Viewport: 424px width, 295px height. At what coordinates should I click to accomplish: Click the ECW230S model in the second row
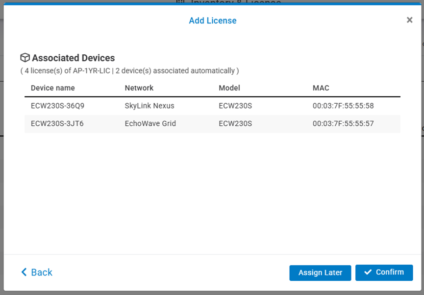coord(235,124)
